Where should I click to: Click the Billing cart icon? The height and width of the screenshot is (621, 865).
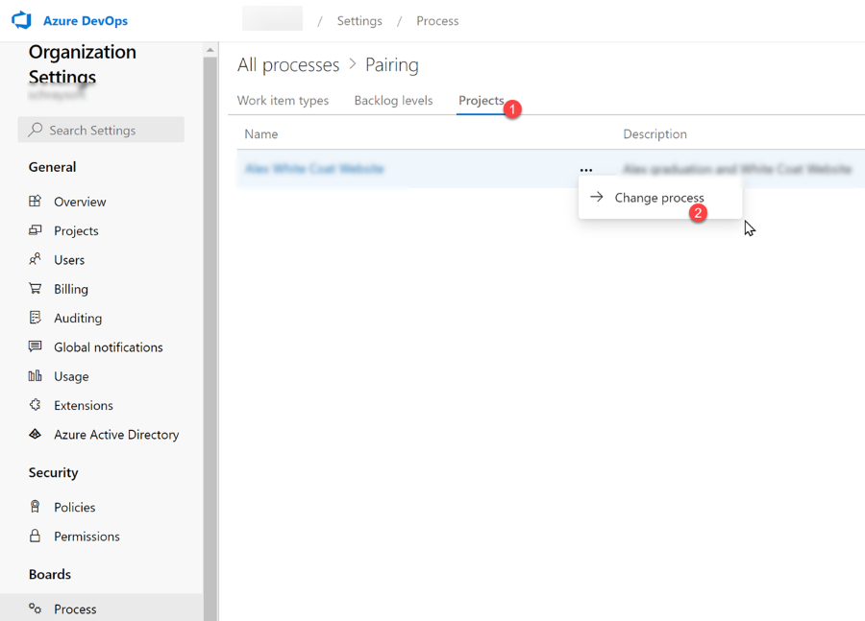(35, 288)
